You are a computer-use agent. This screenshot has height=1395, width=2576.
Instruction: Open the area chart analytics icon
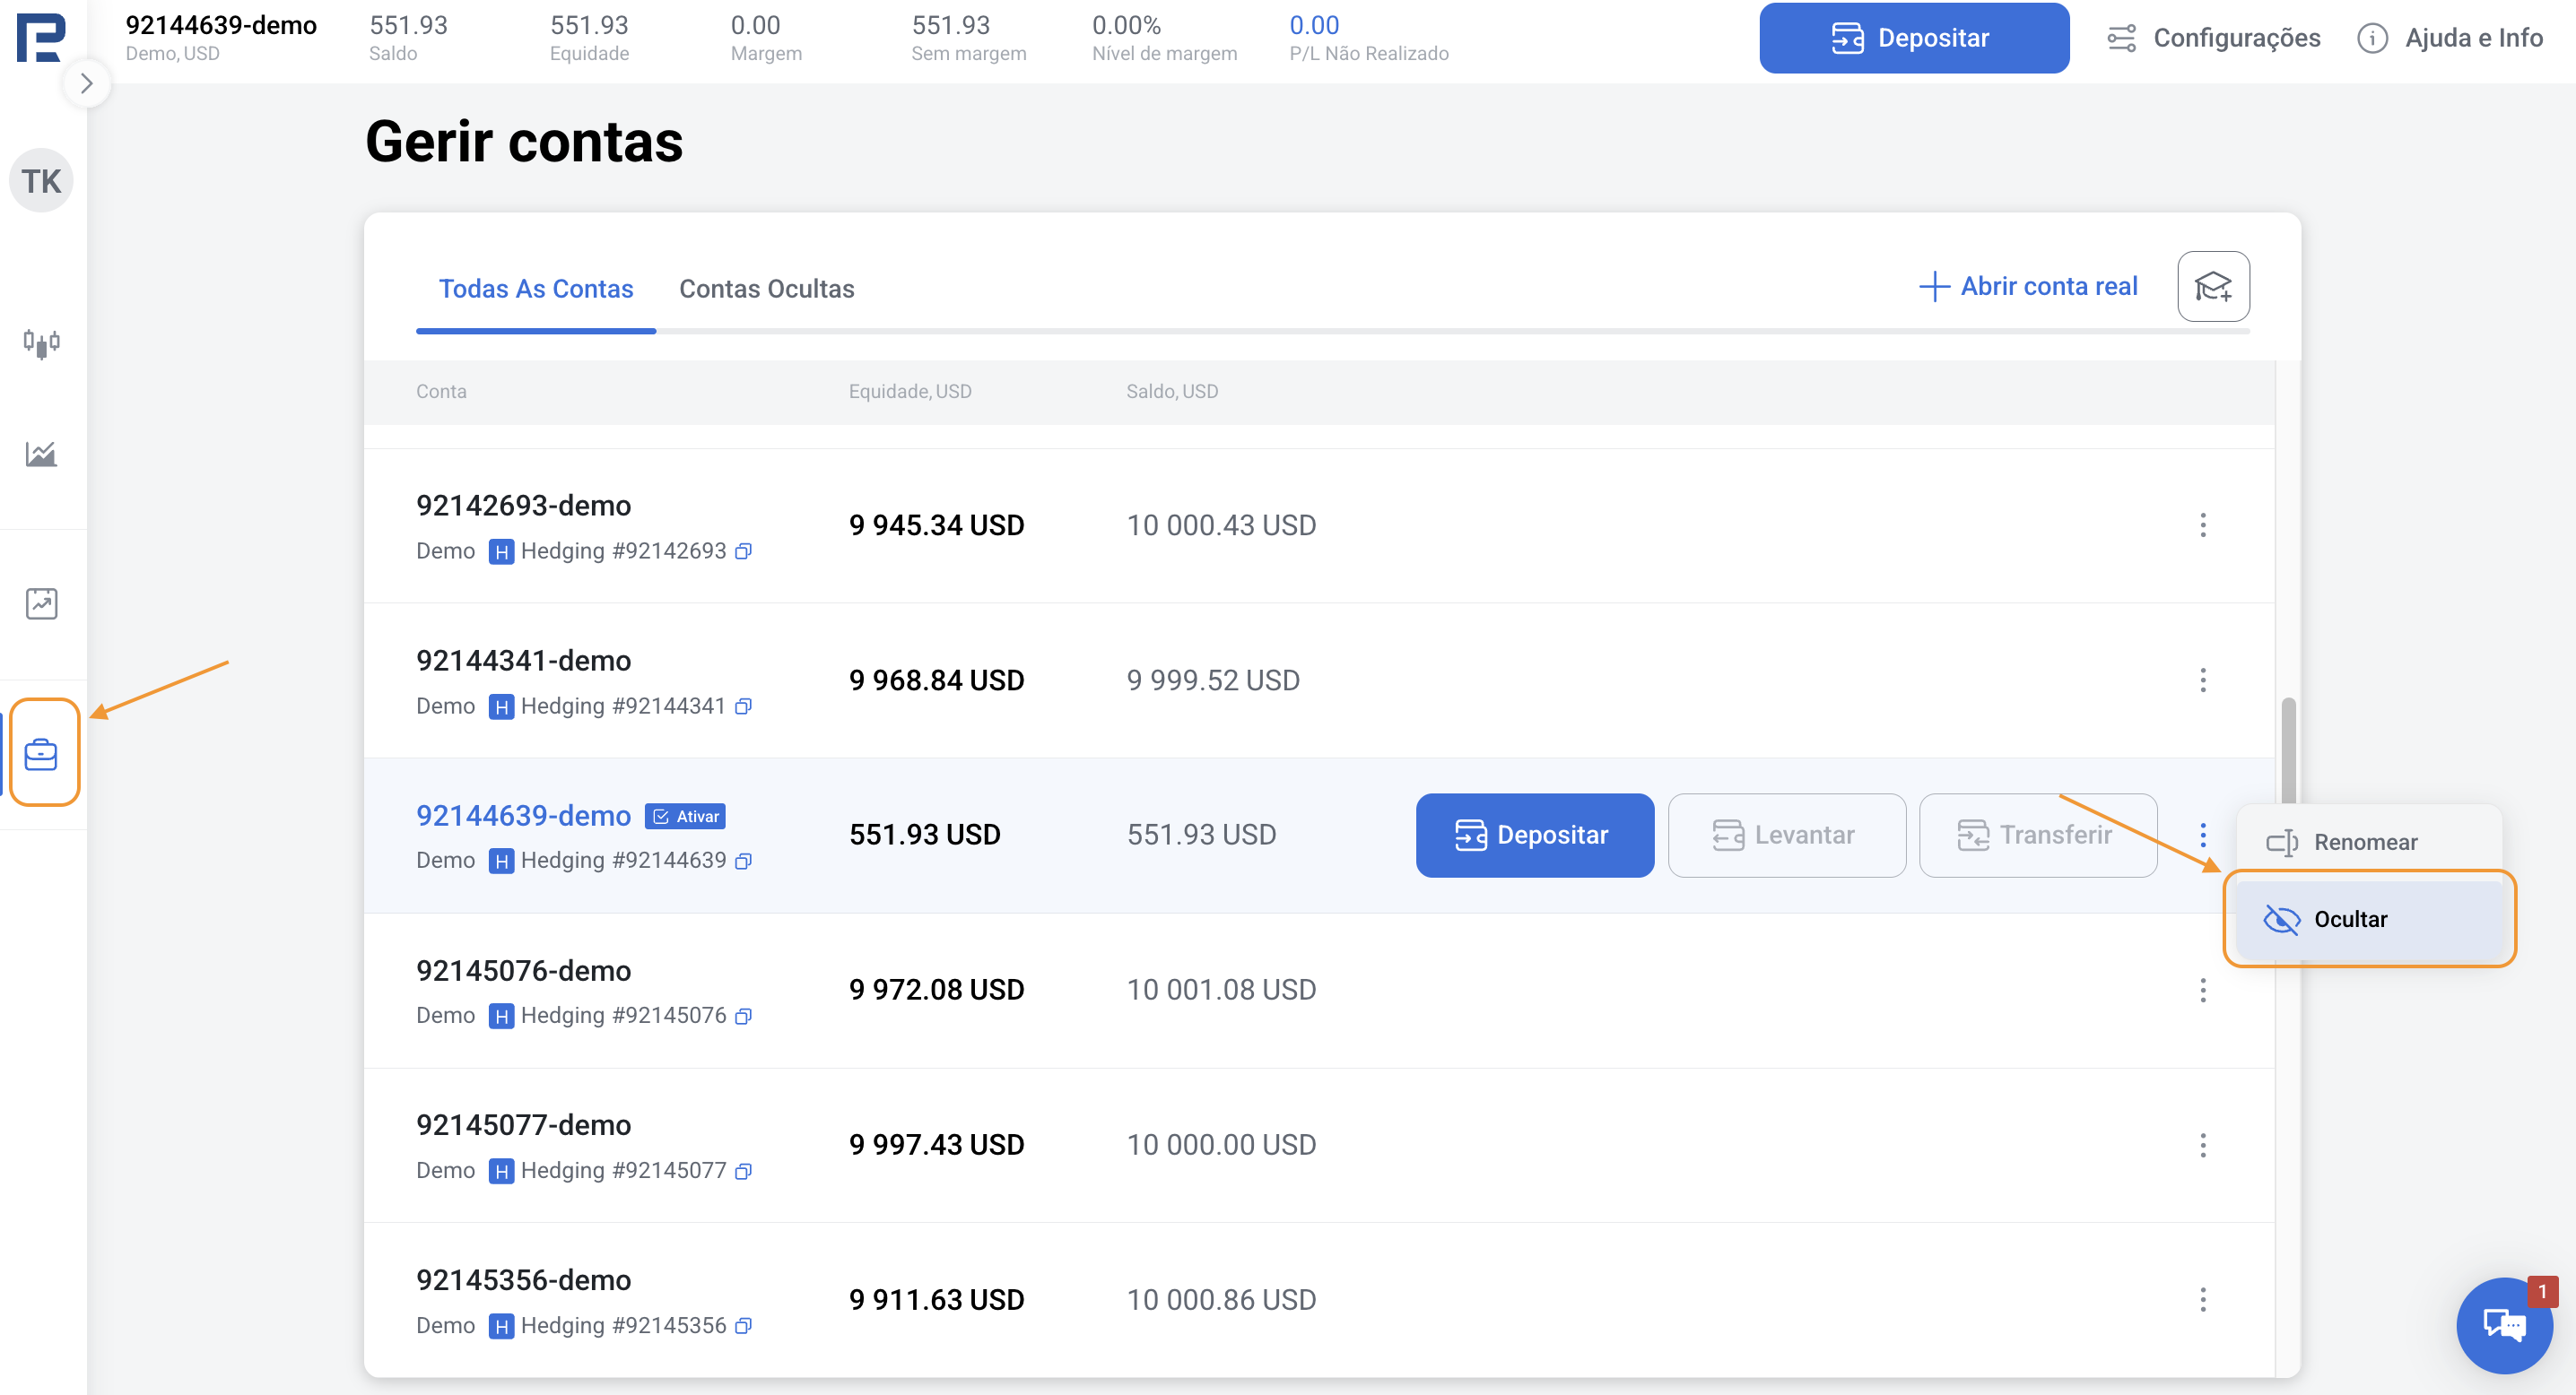(41, 455)
